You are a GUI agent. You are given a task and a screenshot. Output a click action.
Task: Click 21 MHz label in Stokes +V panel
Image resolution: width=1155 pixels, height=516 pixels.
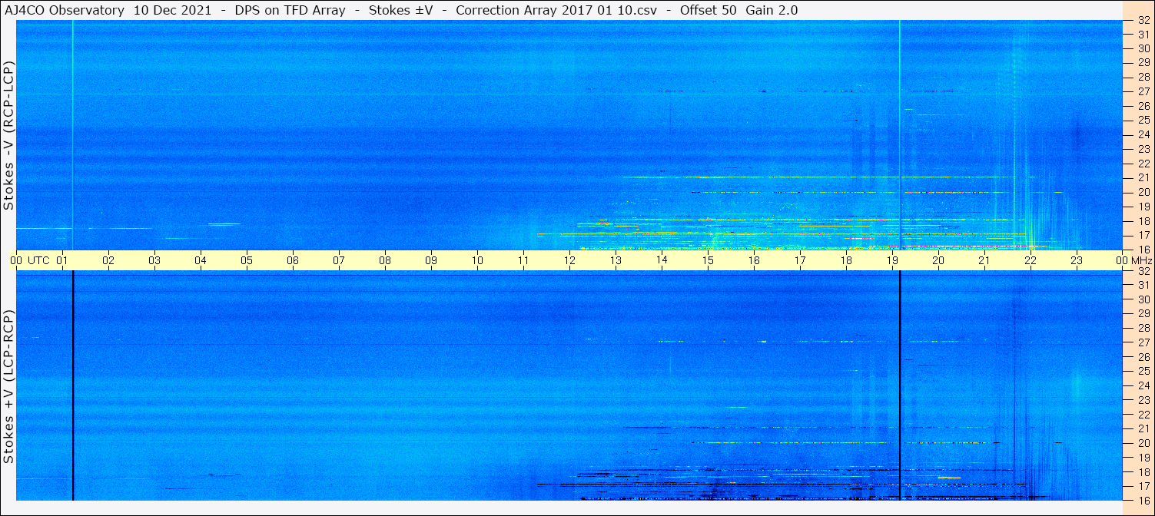[x=1143, y=428]
